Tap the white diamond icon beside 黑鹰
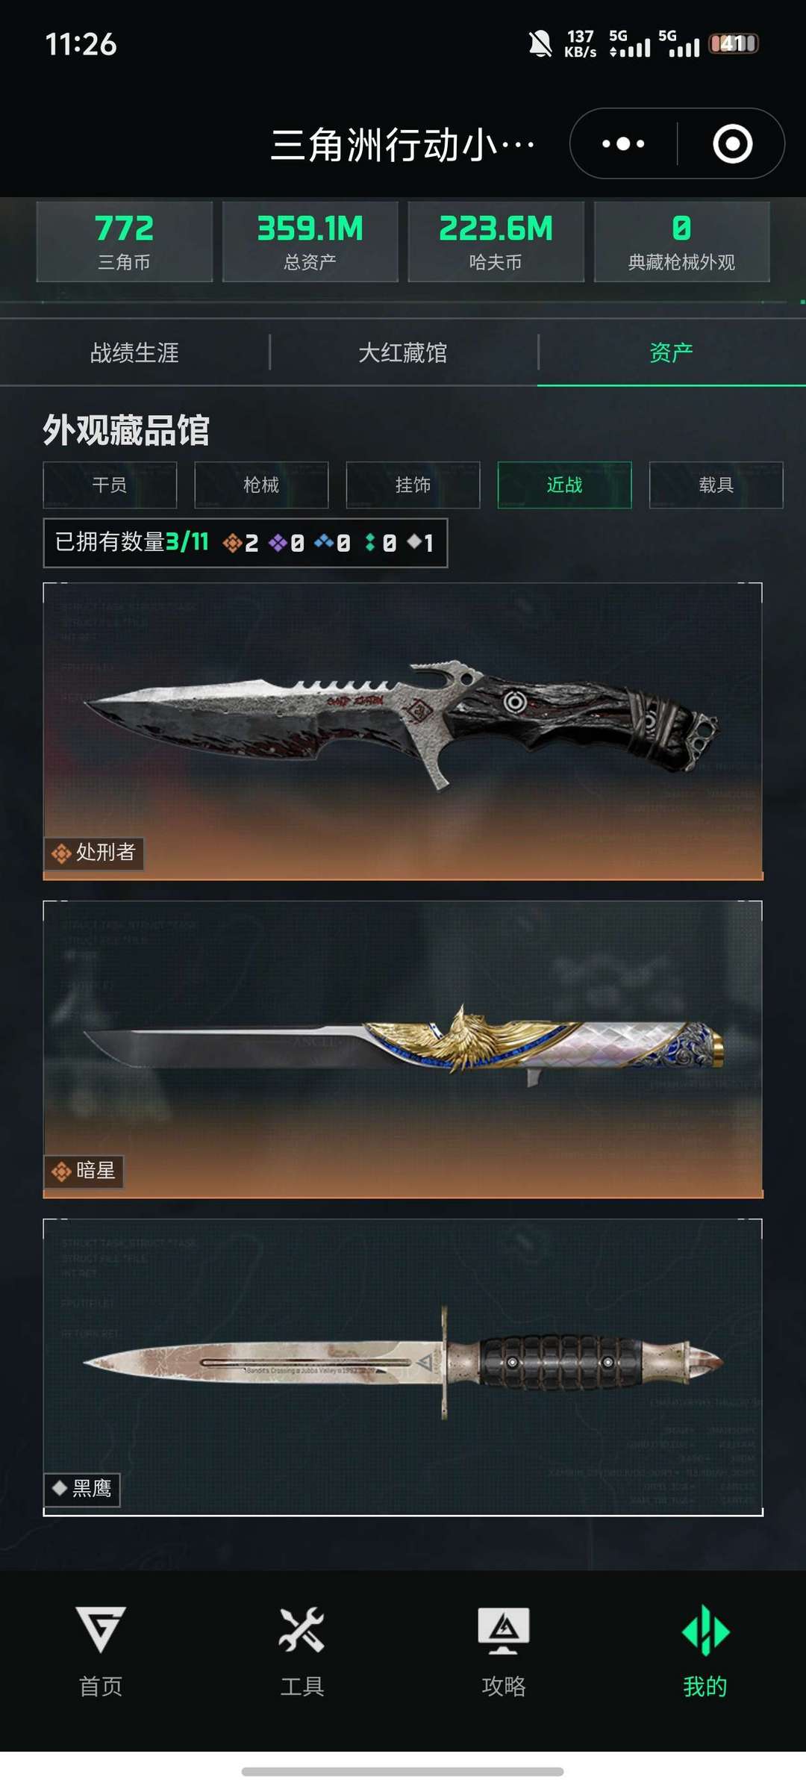The image size is (806, 1792). [x=60, y=1487]
